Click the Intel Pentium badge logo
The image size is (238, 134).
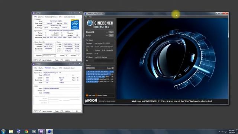pyautogui.click(x=75, y=24)
